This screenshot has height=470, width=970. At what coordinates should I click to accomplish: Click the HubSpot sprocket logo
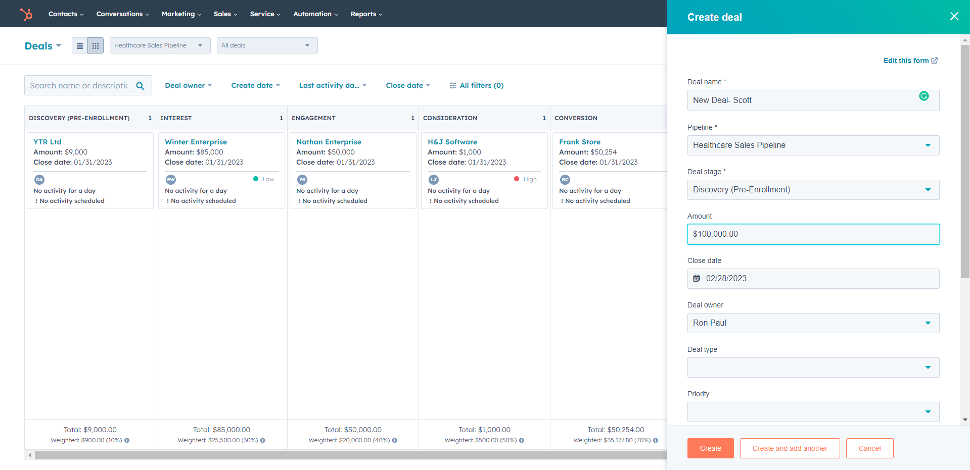pyautogui.click(x=26, y=14)
